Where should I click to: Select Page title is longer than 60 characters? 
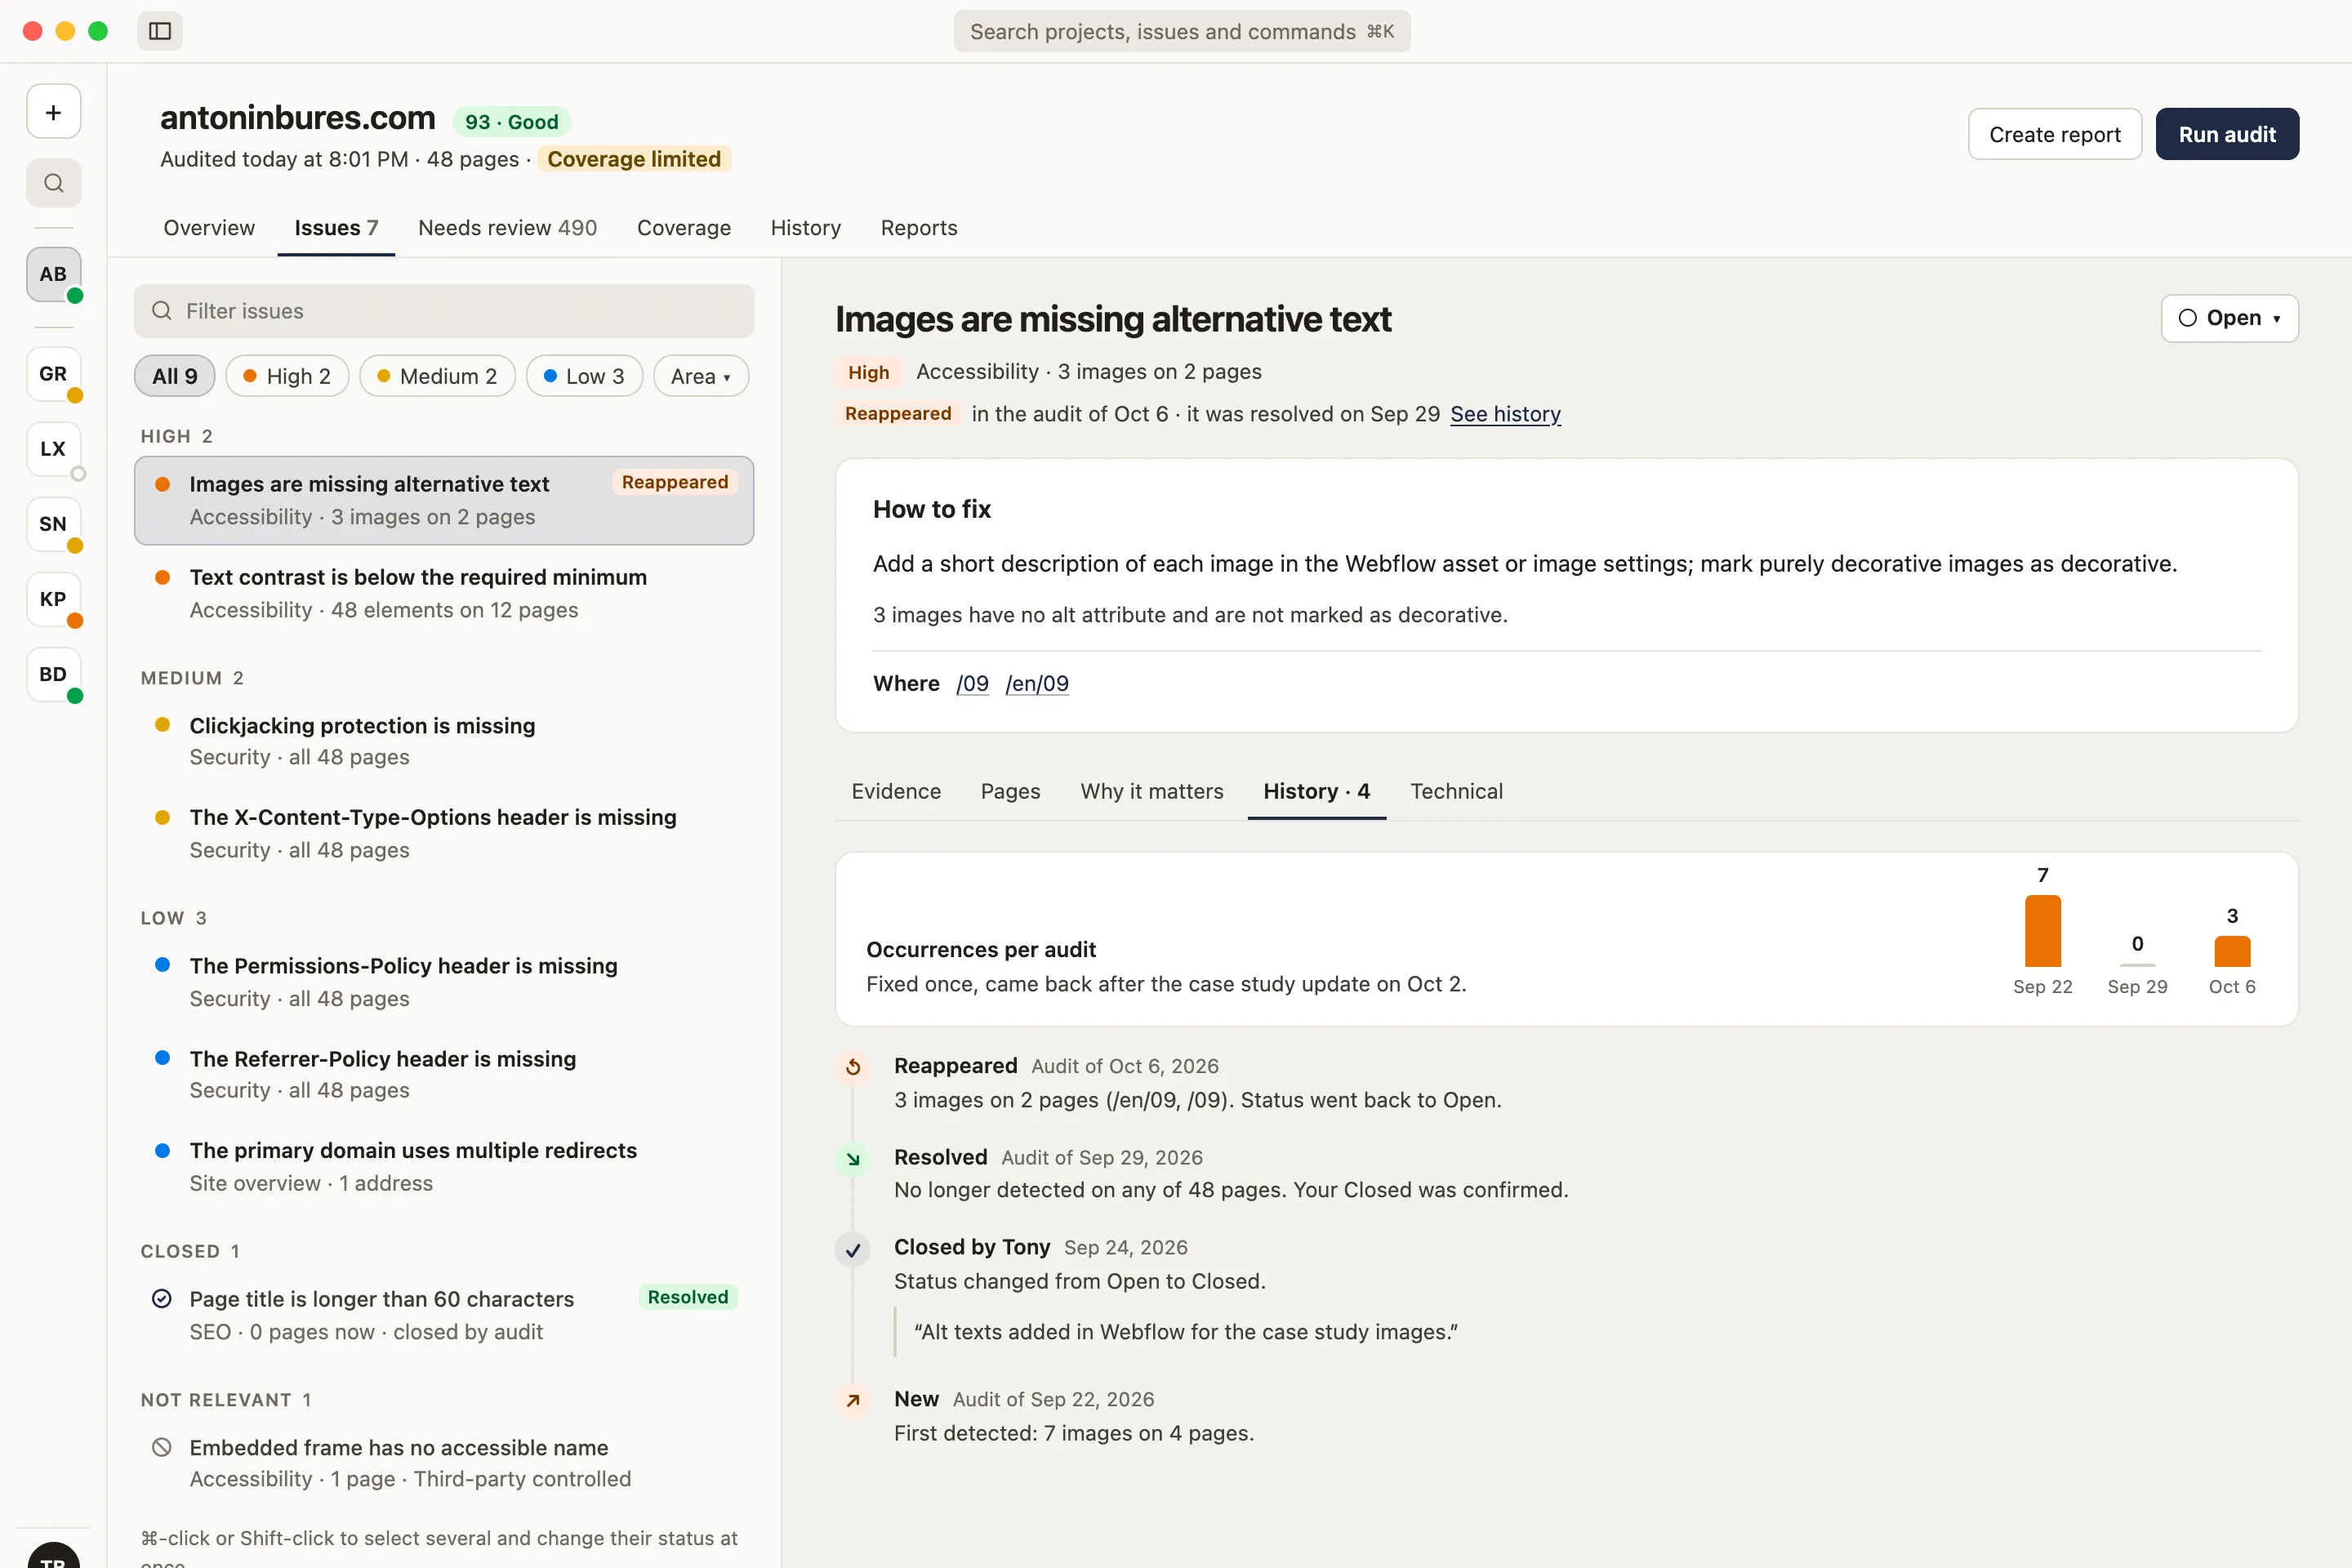(444, 1315)
